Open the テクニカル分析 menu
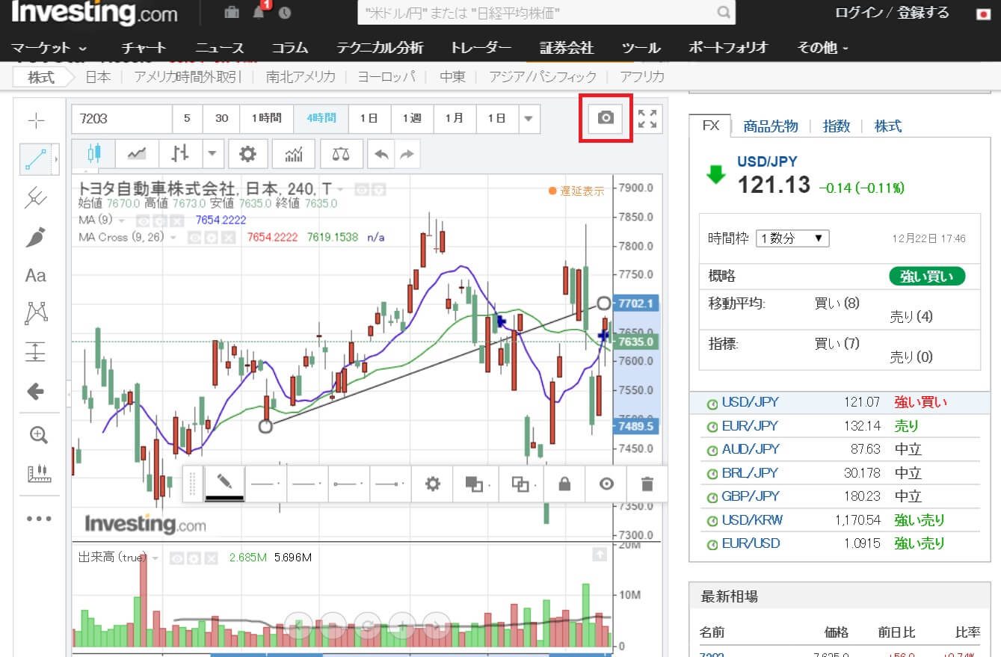Image resolution: width=1001 pixels, height=657 pixels. coord(380,48)
